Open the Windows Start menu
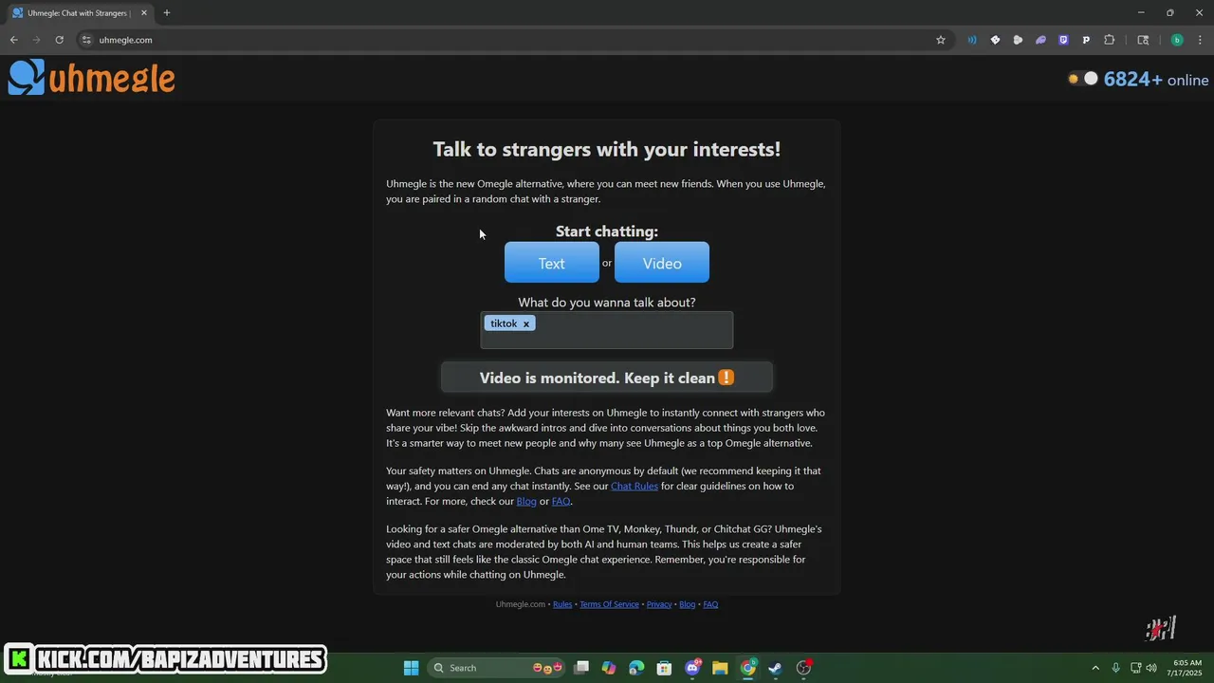1214x683 pixels. coord(411,668)
